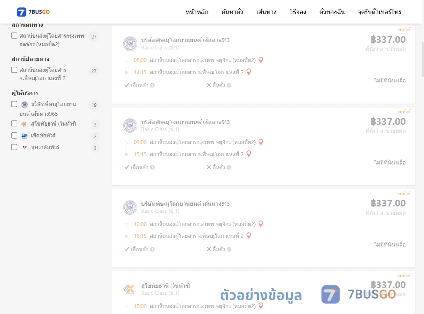Click คืนตั๋ว info icon on 08:00 trip
424x314 pixels.
pyautogui.click(x=229, y=86)
